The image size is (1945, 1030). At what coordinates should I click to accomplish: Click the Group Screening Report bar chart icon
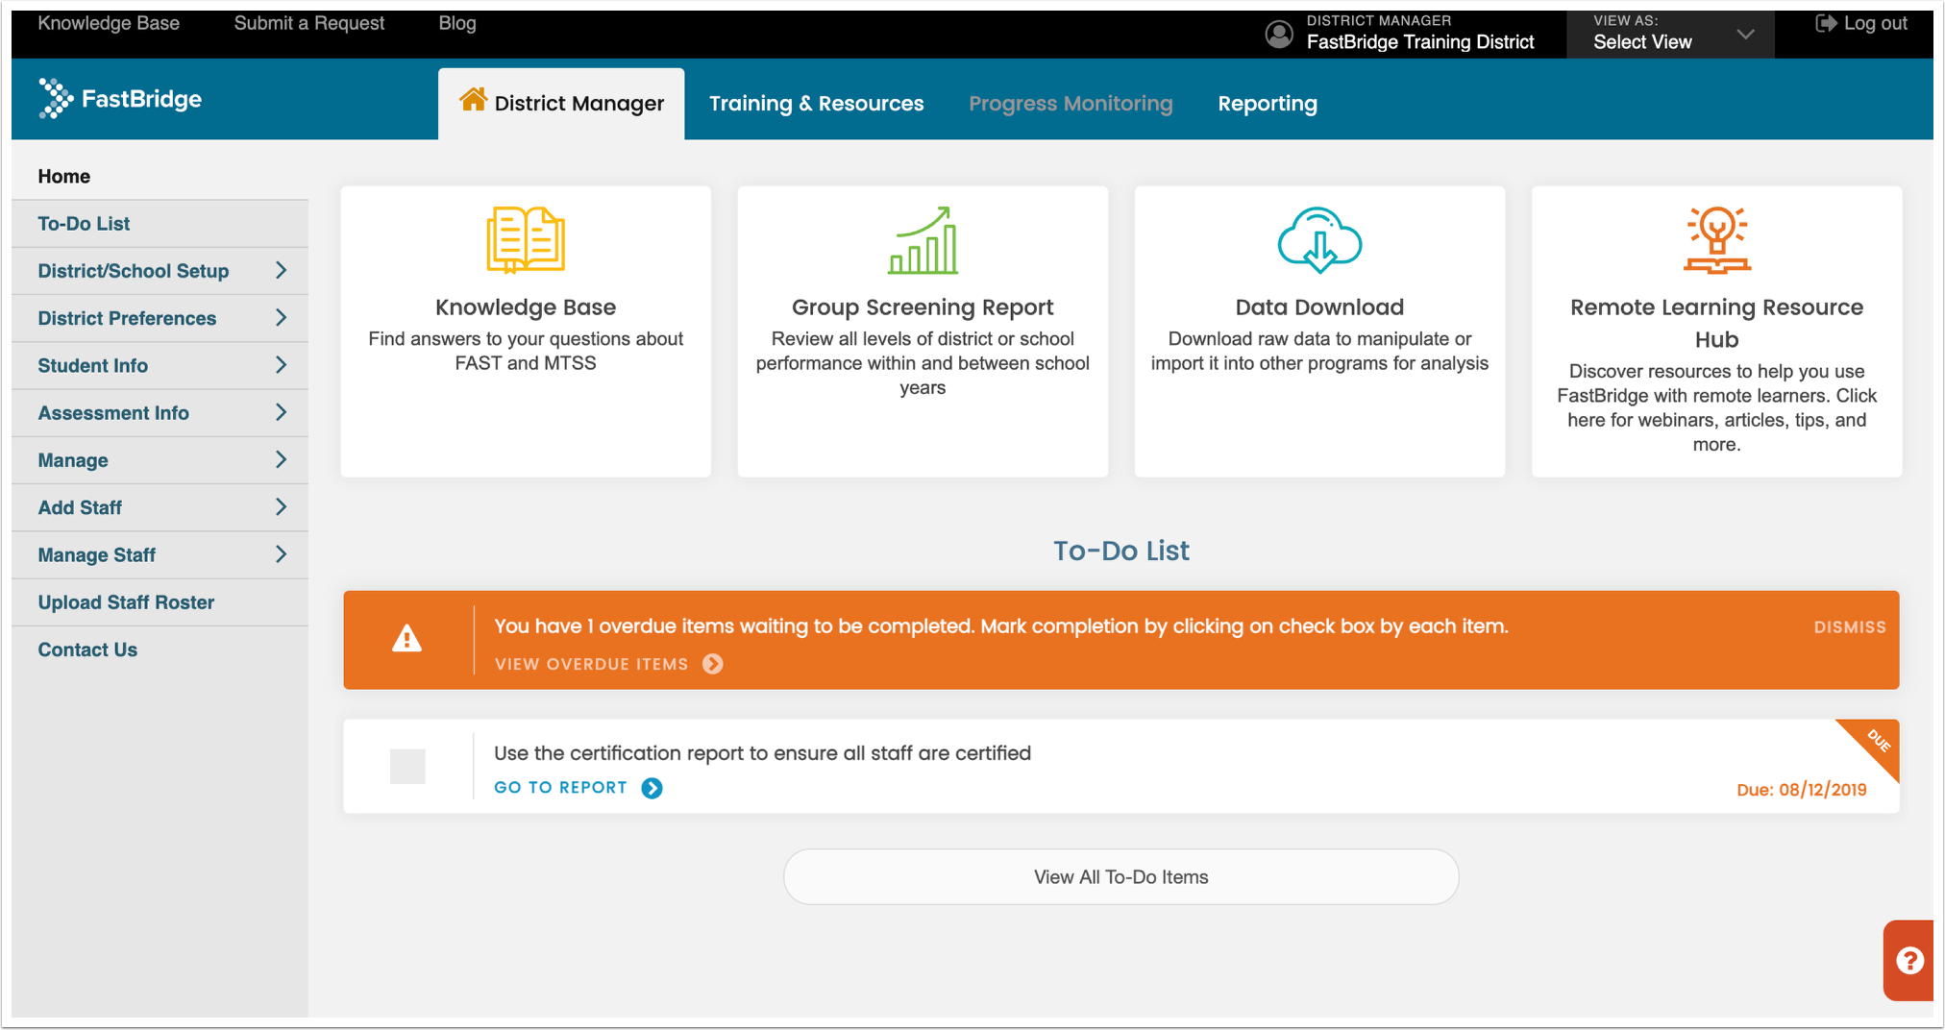click(x=923, y=240)
